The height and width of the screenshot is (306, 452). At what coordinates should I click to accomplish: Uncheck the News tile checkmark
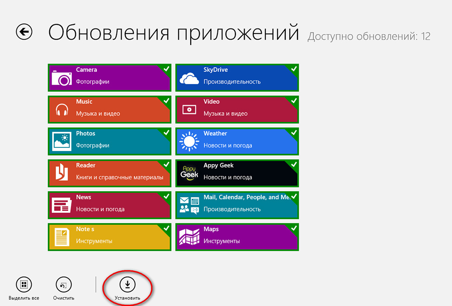(x=166, y=197)
